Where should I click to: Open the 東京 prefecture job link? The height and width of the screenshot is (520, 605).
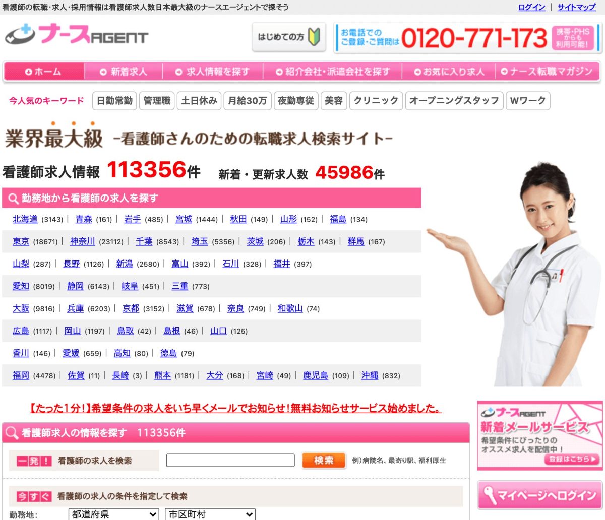pos(21,242)
